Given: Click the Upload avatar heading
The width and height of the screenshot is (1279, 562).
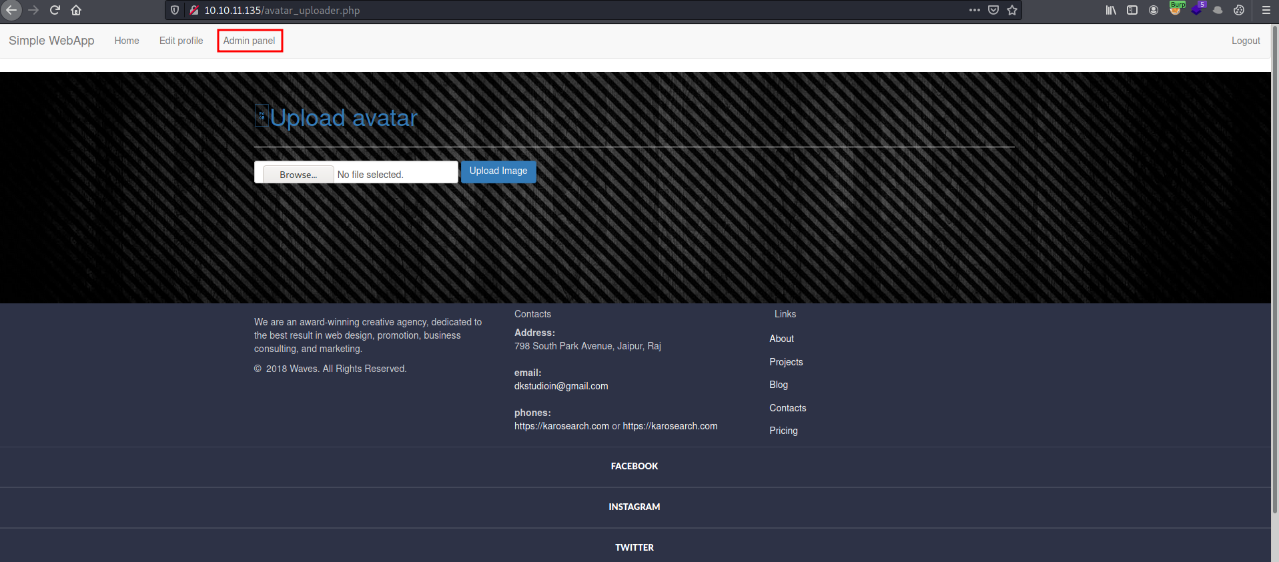Looking at the screenshot, I should click(x=344, y=118).
